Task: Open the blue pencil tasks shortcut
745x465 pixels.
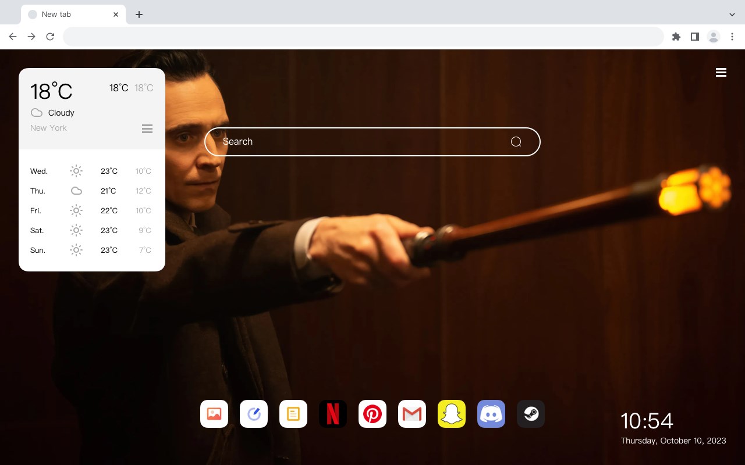Action: point(254,414)
